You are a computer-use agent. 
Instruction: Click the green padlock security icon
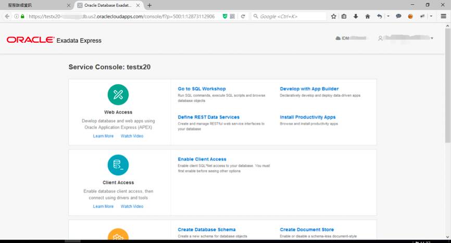click(x=22, y=16)
